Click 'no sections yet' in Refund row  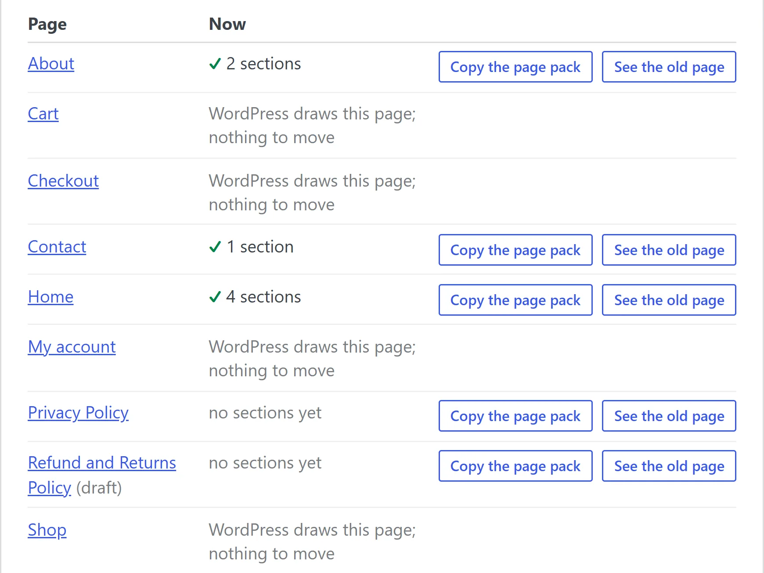pos(265,463)
